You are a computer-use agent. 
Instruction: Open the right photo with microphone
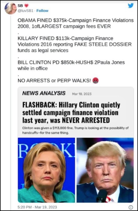pyautogui.click(x=105, y=170)
